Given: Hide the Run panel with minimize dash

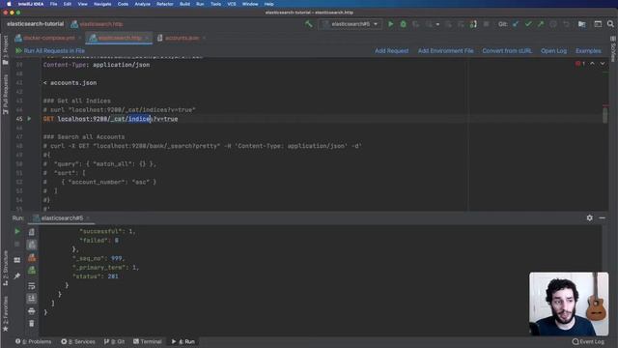Looking at the screenshot, I should click(x=602, y=217).
